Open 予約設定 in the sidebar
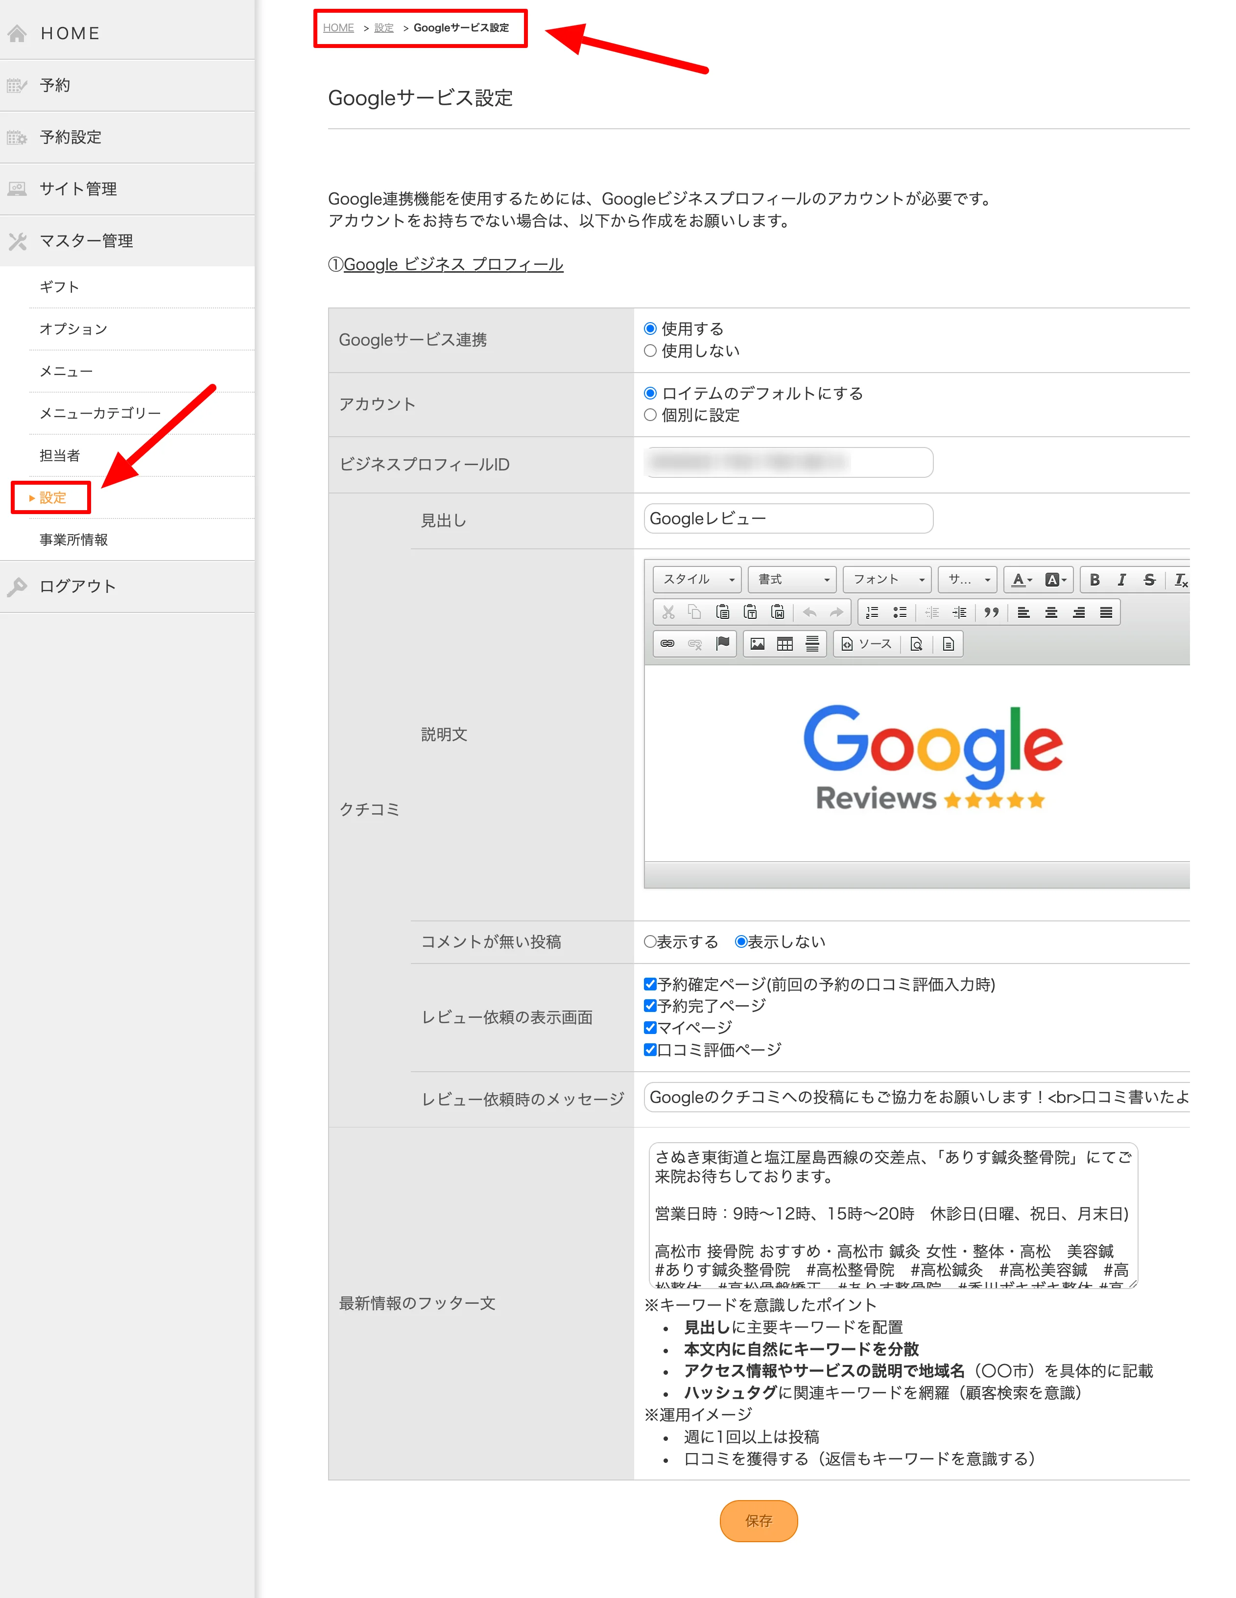Screen dimensions: 1236x1598 [127, 137]
